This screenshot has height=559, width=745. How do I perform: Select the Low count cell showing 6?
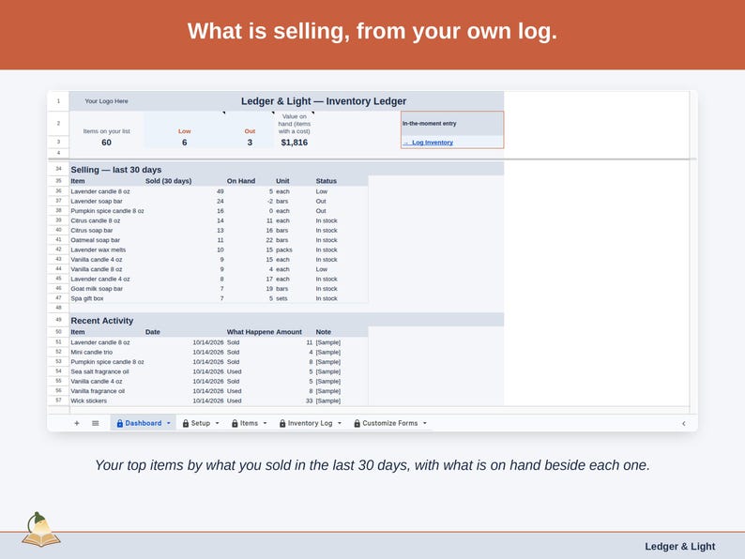point(184,143)
